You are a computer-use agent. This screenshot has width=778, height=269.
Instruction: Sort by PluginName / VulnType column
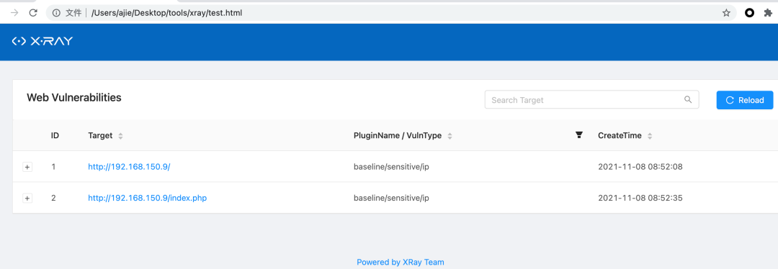coord(450,136)
